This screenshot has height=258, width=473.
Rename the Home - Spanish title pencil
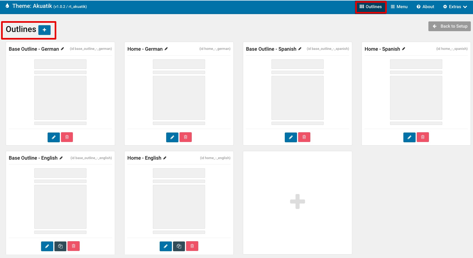pos(404,49)
